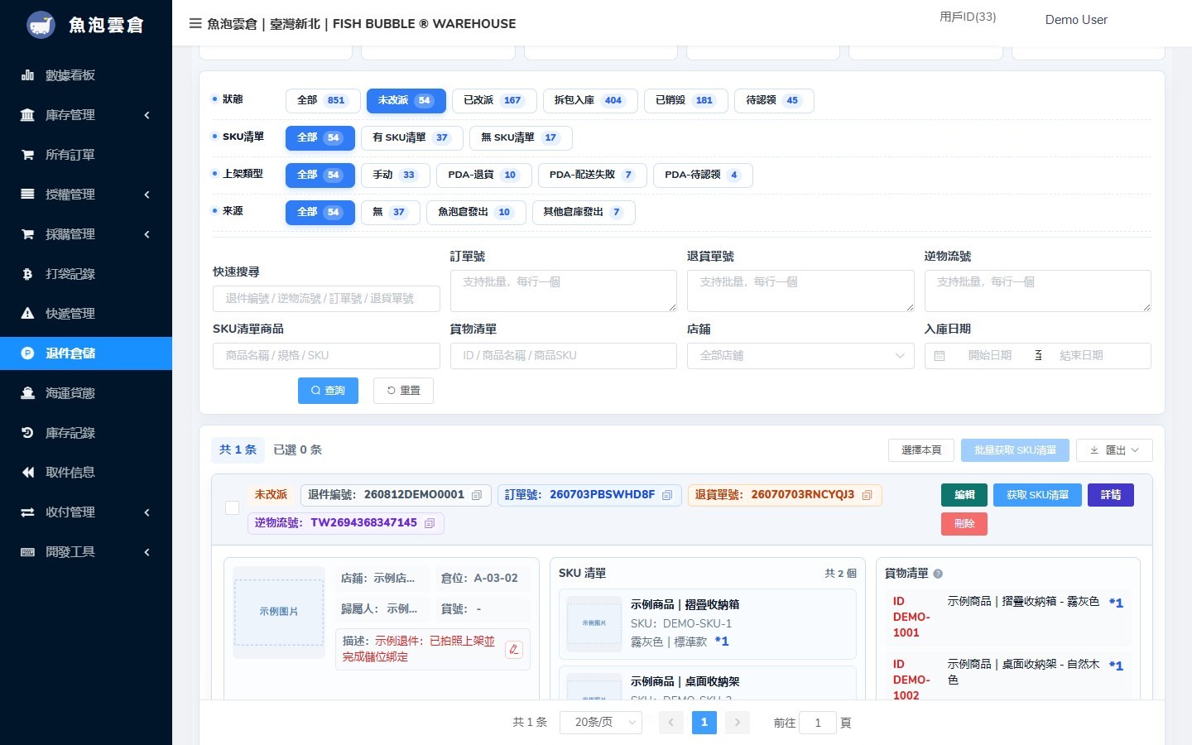Viewport: 1192px width, 745px height.
Task: Click the red 刪除 button
Action: click(964, 524)
